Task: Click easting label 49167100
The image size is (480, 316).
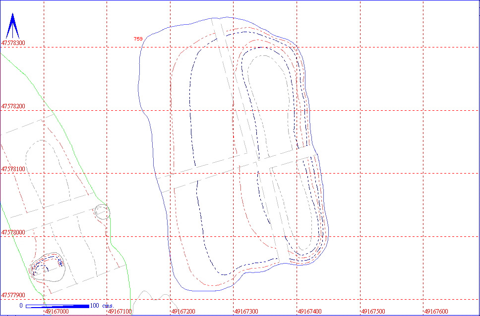Action: point(120,312)
